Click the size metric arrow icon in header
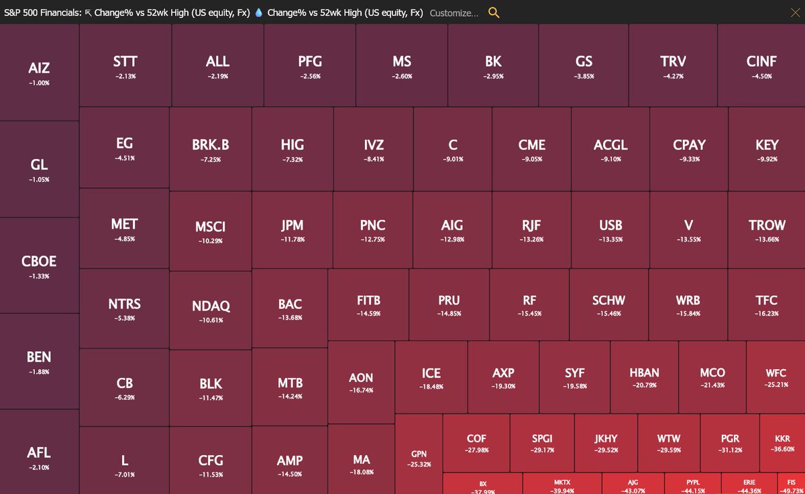The height and width of the screenshot is (494, 805). tap(88, 13)
